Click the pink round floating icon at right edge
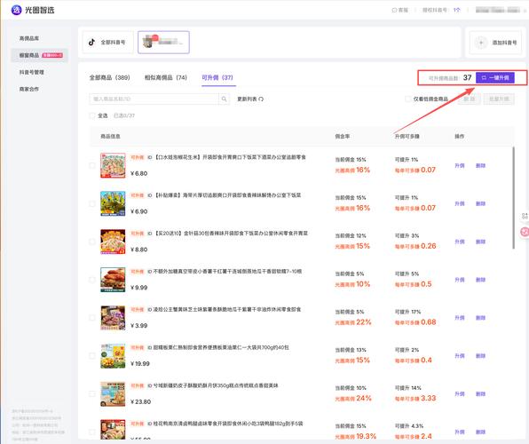The height and width of the screenshot is (444, 529). 525,232
